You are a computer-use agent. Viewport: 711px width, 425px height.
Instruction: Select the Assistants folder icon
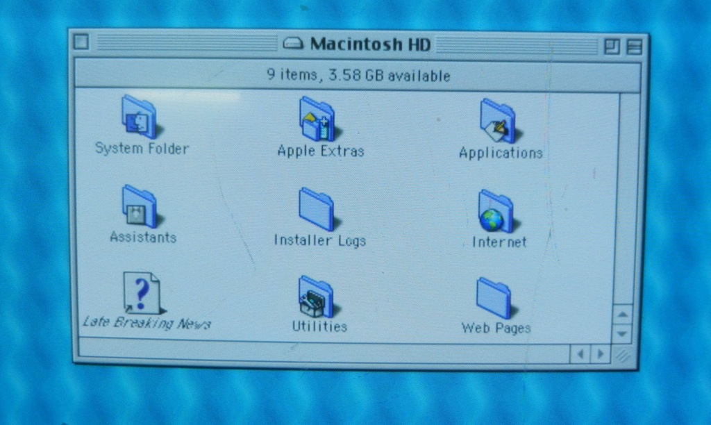[140, 206]
